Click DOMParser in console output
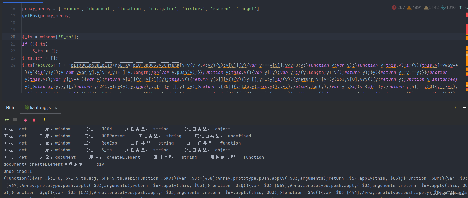This screenshot has width=468, height=198. (x=113, y=136)
